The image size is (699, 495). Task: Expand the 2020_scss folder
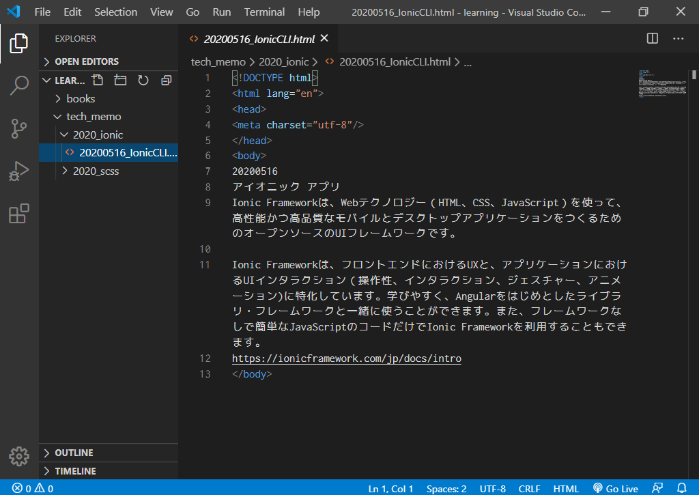click(x=109, y=171)
